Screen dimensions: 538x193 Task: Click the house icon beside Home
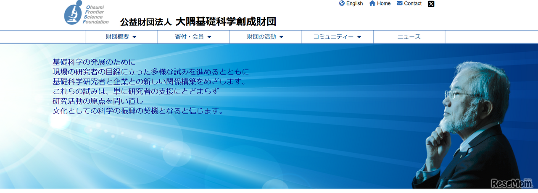(372, 3)
